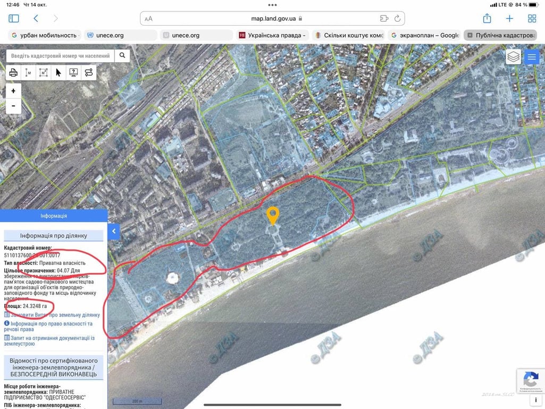Zoom out the map with minus button
The height and width of the screenshot is (409, 545).
[13, 106]
